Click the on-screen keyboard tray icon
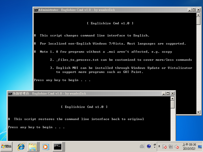The image size is (203, 152). [x=142, y=146]
